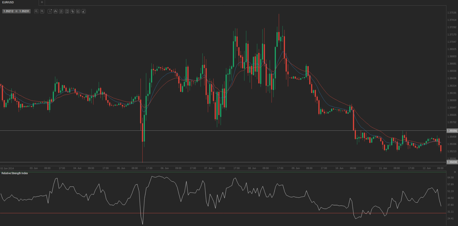The image size is (458, 226).
Task: Click the 08. Jun date marker
Action: click(x=252, y=168)
